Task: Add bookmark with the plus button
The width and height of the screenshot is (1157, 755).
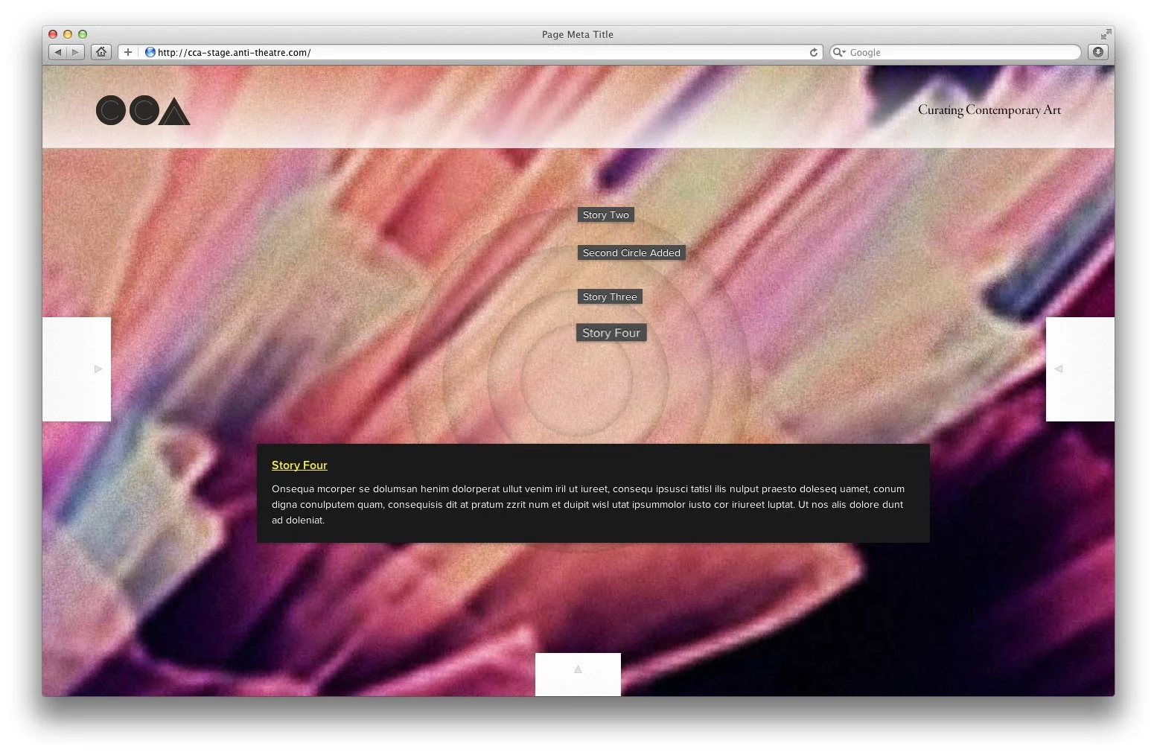Action: tap(128, 52)
